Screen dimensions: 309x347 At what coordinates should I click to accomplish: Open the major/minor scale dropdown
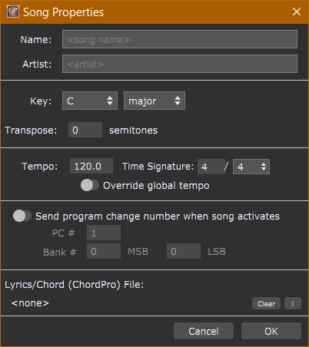coord(154,101)
